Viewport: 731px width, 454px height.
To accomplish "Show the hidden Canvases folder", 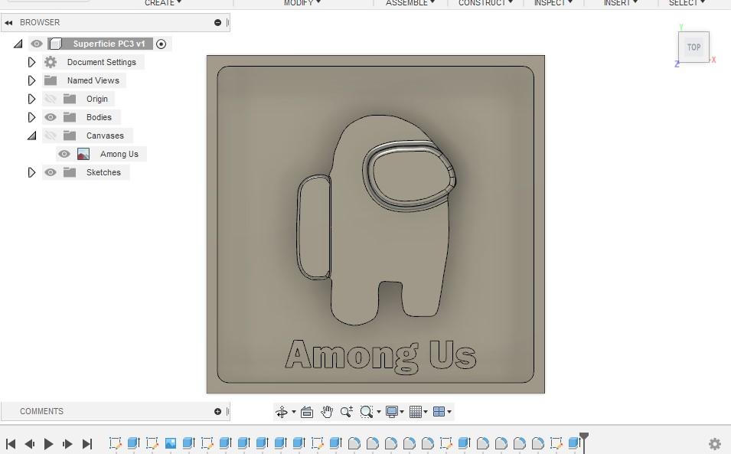I will pyautogui.click(x=51, y=136).
